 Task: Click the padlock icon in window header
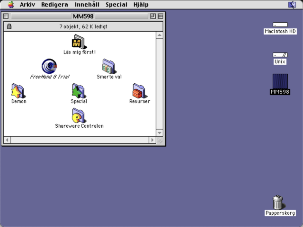pyautogui.click(x=9, y=26)
